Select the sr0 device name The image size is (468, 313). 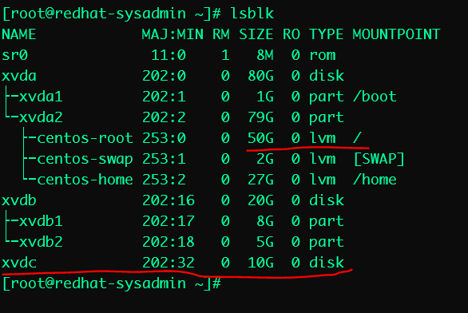click(x=14, y=55)
